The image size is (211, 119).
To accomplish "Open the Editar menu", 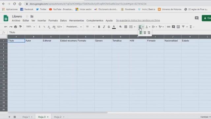I will [x=26, y=20].
